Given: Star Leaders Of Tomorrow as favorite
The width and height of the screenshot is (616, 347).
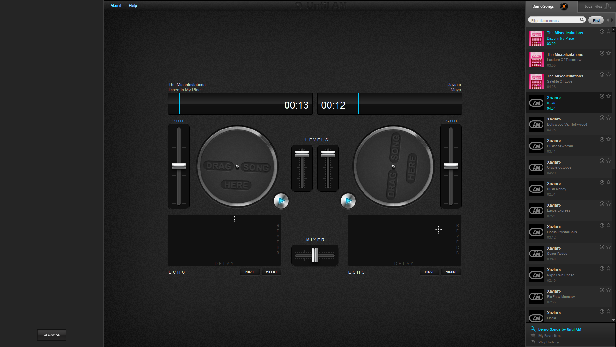Looking at the screenshot, I should click(x=608, y=53).
